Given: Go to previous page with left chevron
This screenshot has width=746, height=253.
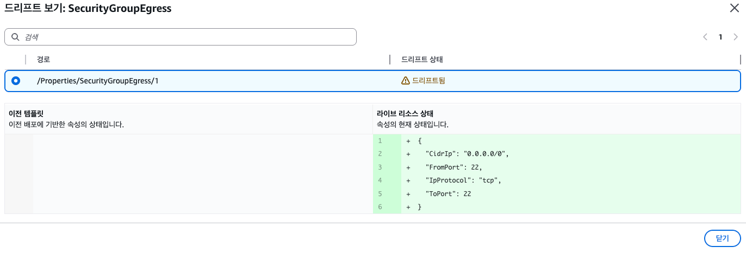Looking at the screenshot, I should click(x=705, y=37).
